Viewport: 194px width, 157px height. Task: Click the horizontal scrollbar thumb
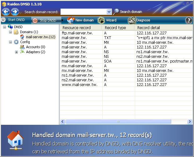tap(118, 122)
